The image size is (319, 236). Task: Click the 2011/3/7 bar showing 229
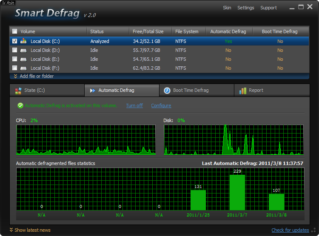click(237, 193)
